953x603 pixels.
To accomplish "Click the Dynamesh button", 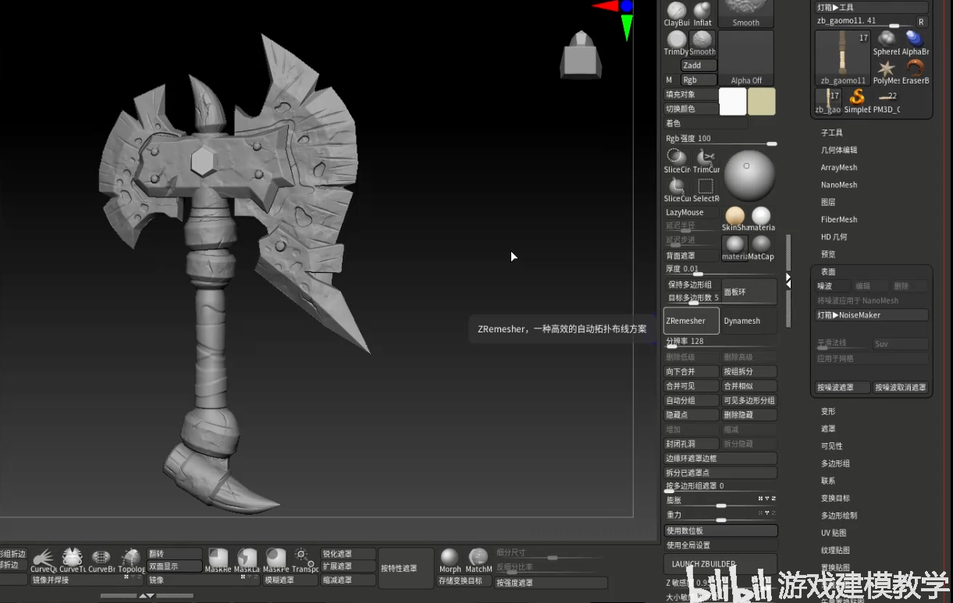I will click(749, 321).
